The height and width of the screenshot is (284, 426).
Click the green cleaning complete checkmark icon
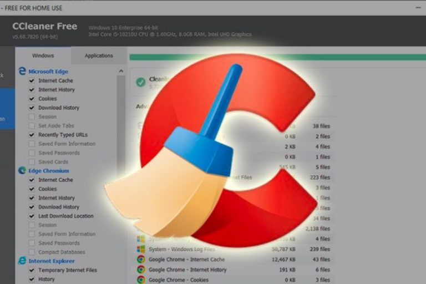click(x=141, y=82)
